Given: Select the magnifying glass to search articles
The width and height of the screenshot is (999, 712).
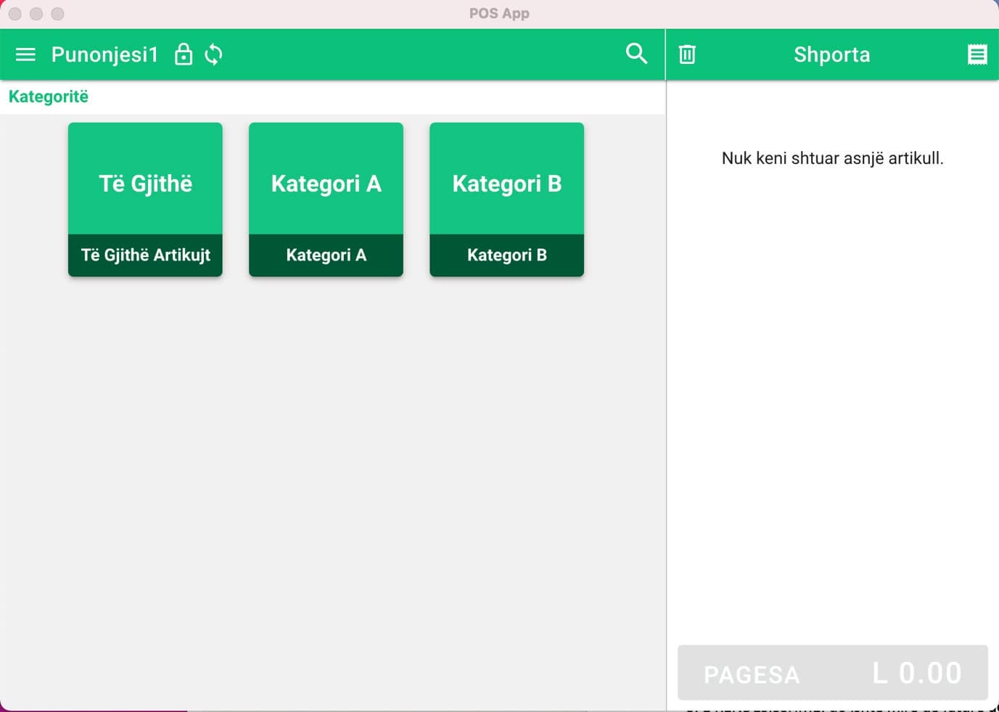Looking at the screenshot, I should [636, 53].
